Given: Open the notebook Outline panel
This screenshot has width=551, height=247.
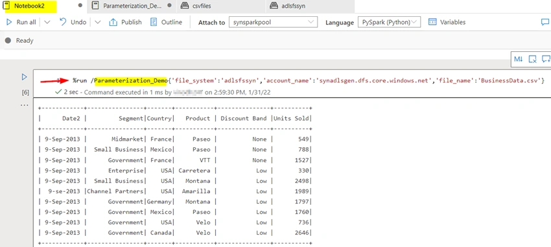Looking at the screenshot, I should click(166, 22).
